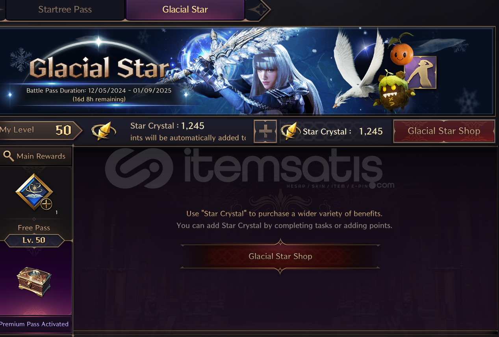This screenshot has height=337, width=499.
Task: Click the Battle Pass Duration text
Action: (99, 90)
